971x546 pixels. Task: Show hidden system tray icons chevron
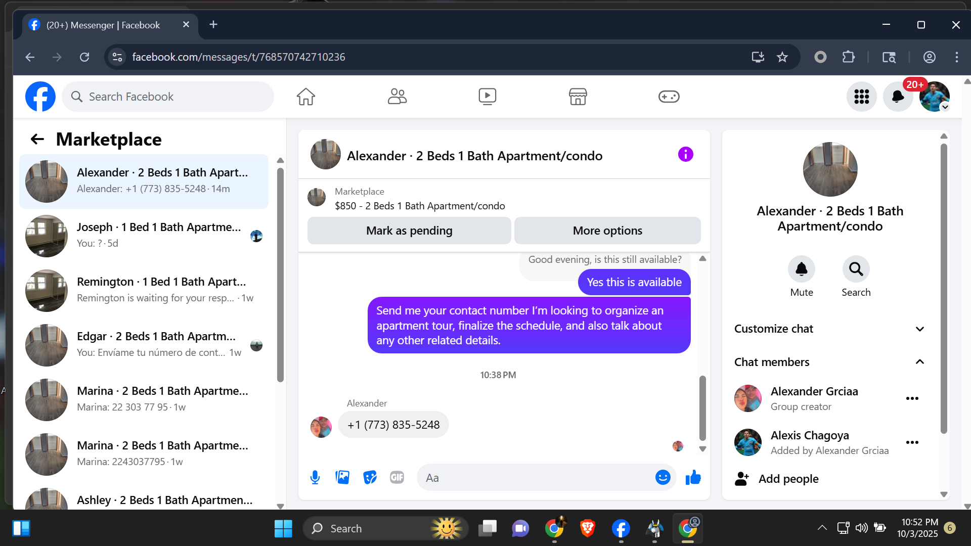(822, 528)
